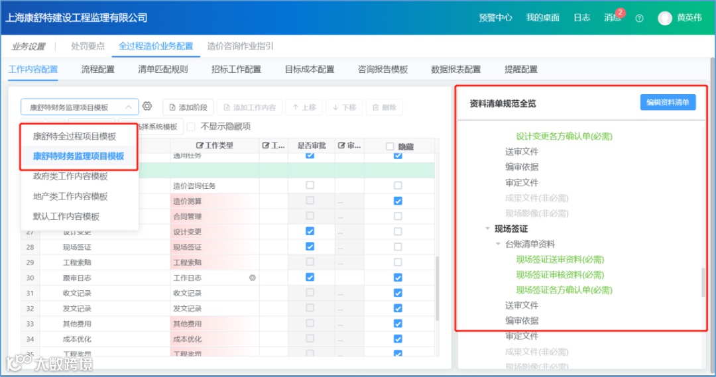Click the 上移 button
The height and width of the screenshot is (377, 716).
coord(304,107)
